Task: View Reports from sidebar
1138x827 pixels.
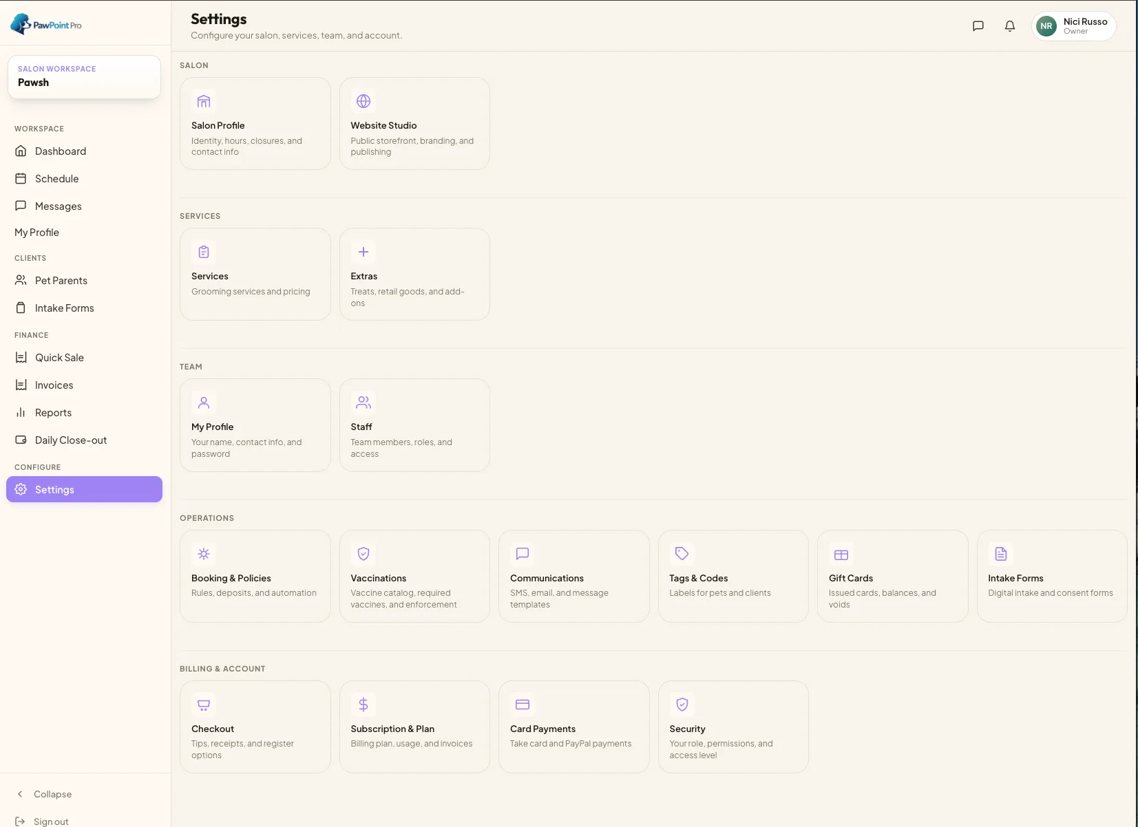Action: (84, 413)
